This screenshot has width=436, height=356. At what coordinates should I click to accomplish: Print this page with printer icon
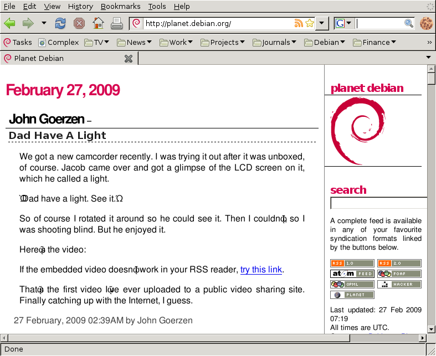117,23
